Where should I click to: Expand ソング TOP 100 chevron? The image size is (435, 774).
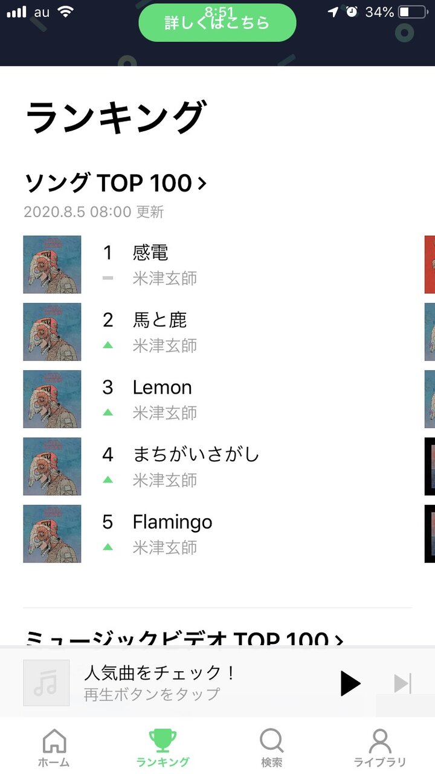(x=202, y=183)
